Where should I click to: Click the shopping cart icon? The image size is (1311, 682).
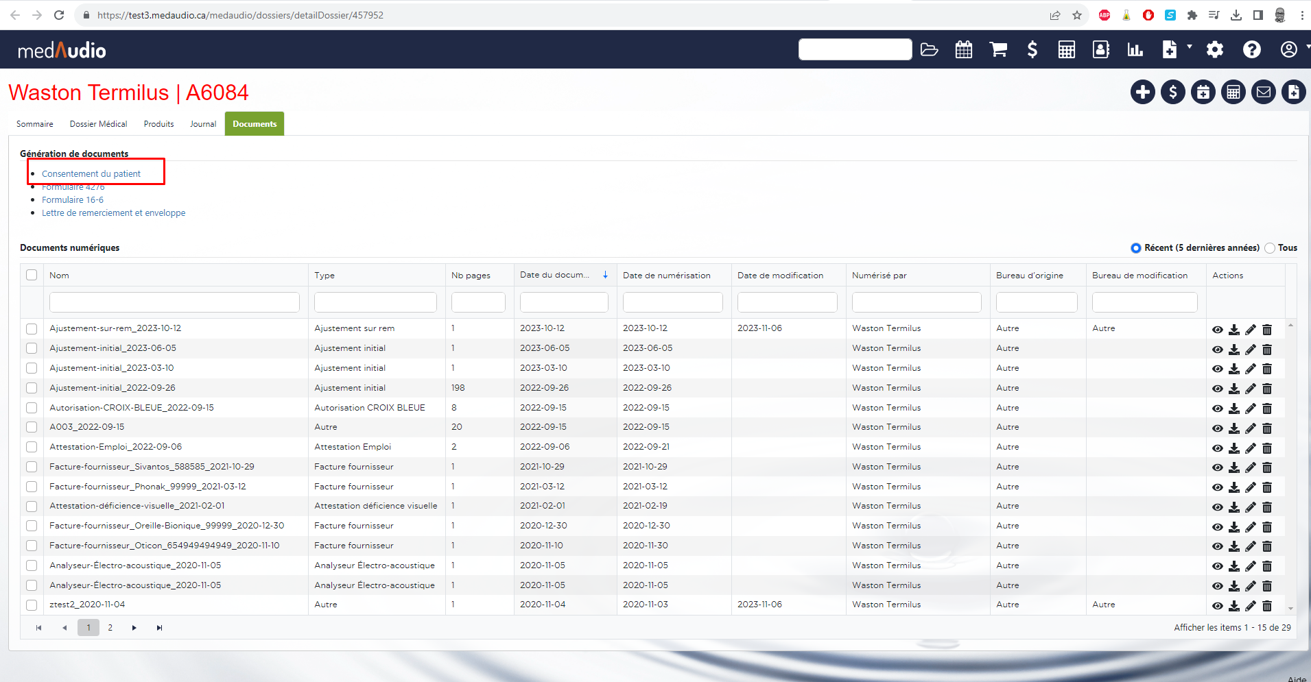click(x=998, y=49)
